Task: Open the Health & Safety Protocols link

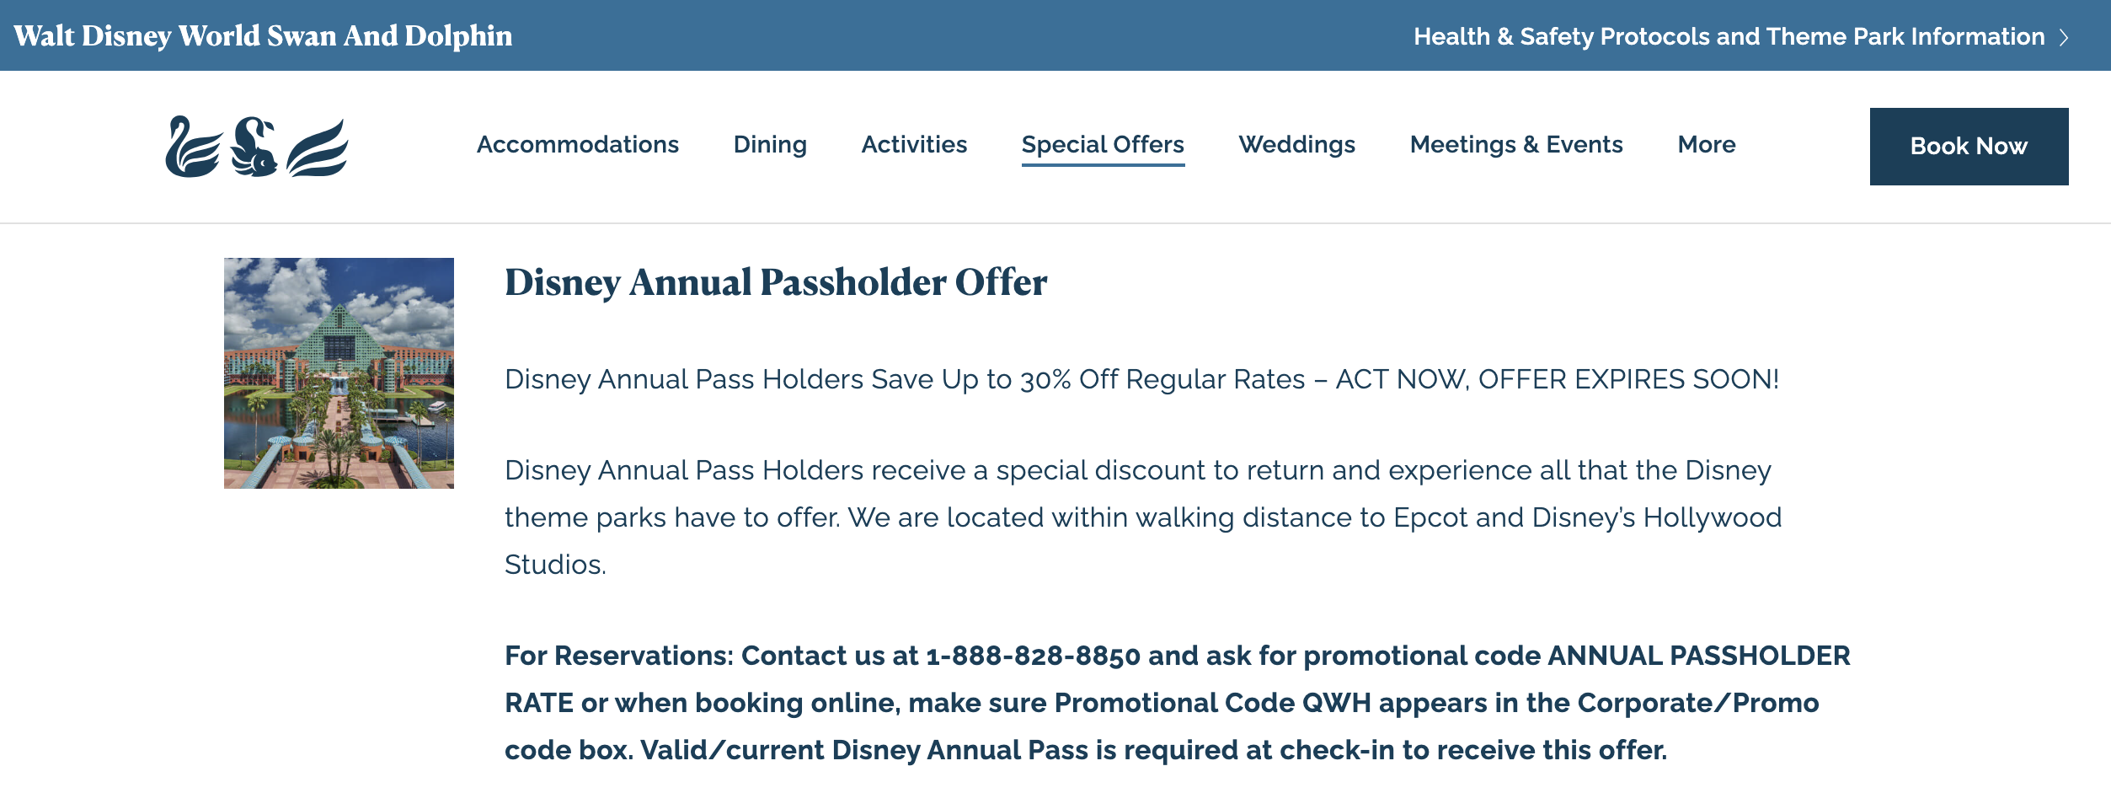Action: pos(1729,37)
